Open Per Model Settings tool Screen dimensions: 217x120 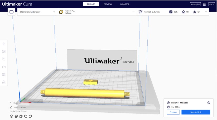tap(4, 74)
